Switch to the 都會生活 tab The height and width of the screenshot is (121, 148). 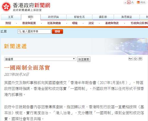click(79, 17)
